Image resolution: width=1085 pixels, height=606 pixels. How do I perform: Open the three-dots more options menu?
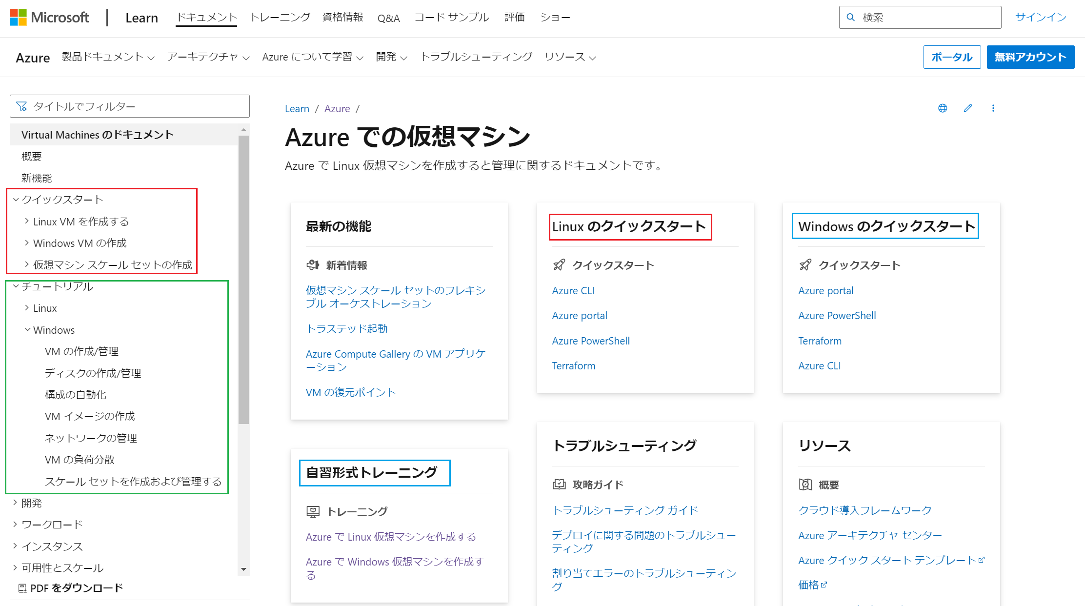click(993, 108)
